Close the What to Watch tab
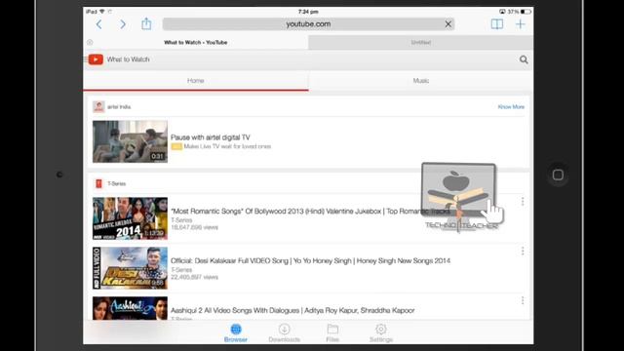The width and height of the screenshot is (624, 351). [x=90, y=42]
